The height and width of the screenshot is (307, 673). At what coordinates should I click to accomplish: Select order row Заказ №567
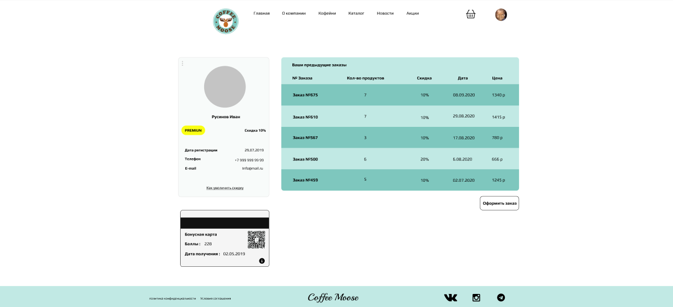(x=400, y=137)
